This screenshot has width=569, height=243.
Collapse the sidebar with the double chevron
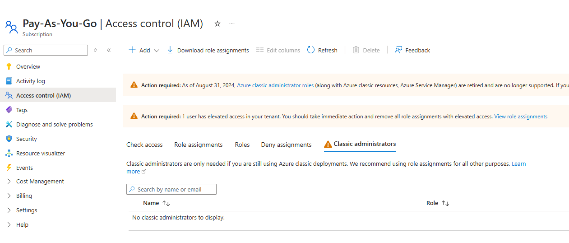pyautogui.click(x=109, y=50)
